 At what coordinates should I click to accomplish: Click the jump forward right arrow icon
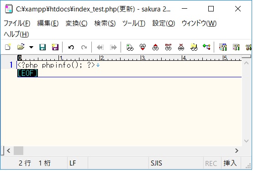point(113,47)
